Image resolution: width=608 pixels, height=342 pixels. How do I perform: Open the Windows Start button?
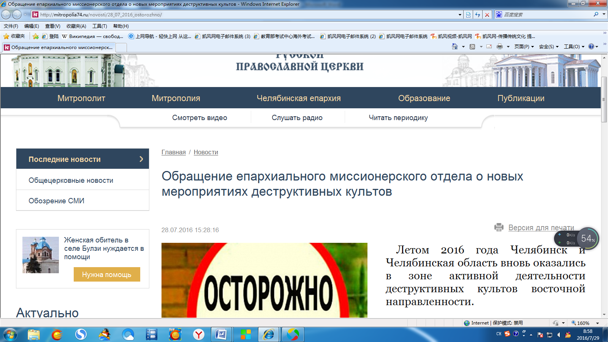pyautogui.click(x=10, y=335)
